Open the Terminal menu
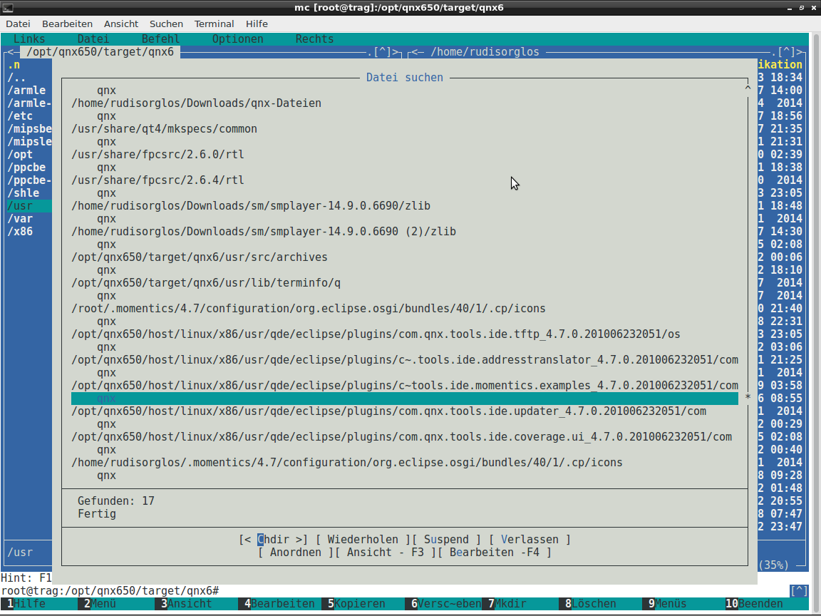Screen dimensions: 821x616 click(x=214, y=24)
